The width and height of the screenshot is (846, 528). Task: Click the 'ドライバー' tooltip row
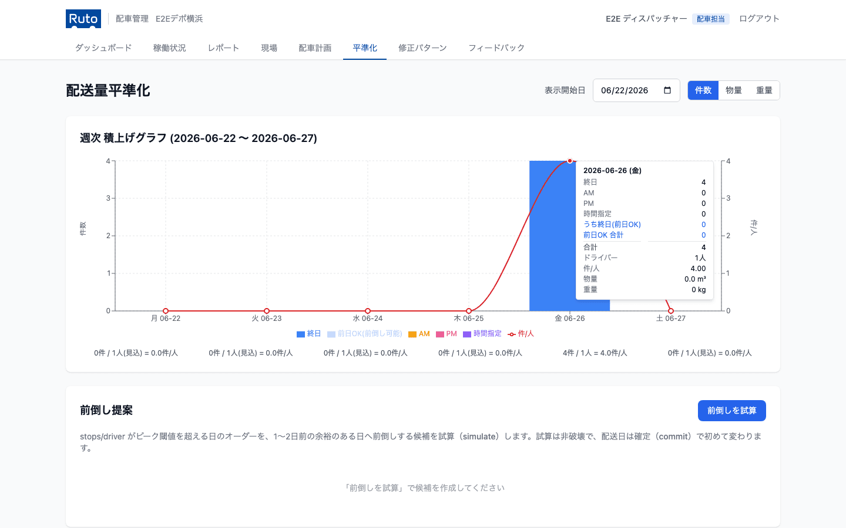644,258
